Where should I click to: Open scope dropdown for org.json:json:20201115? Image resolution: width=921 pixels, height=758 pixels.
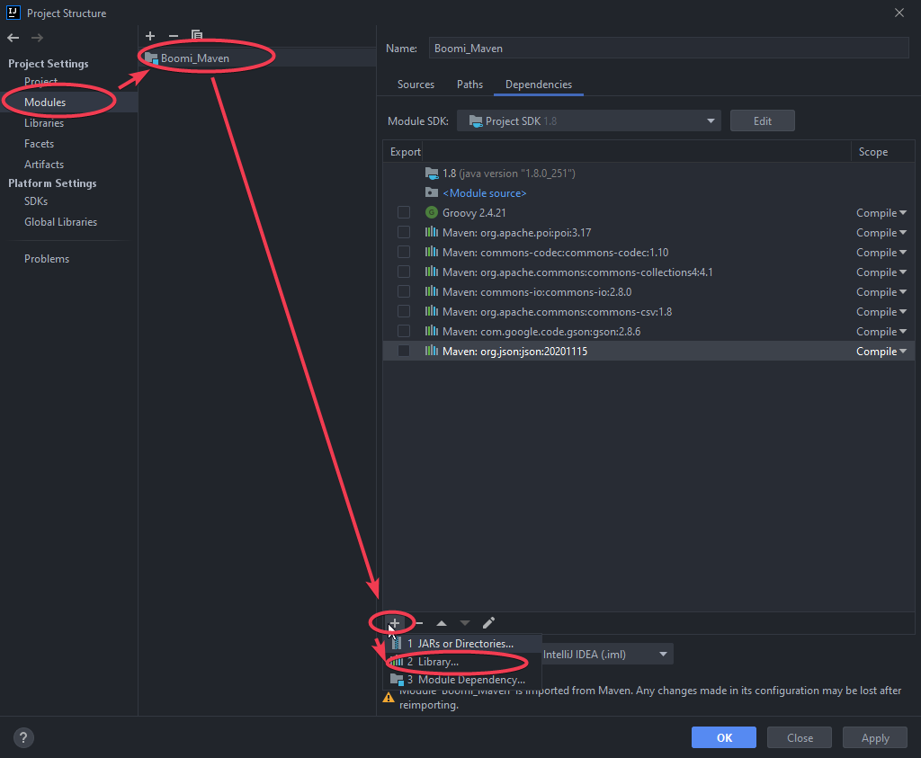(x=881, y=351)
